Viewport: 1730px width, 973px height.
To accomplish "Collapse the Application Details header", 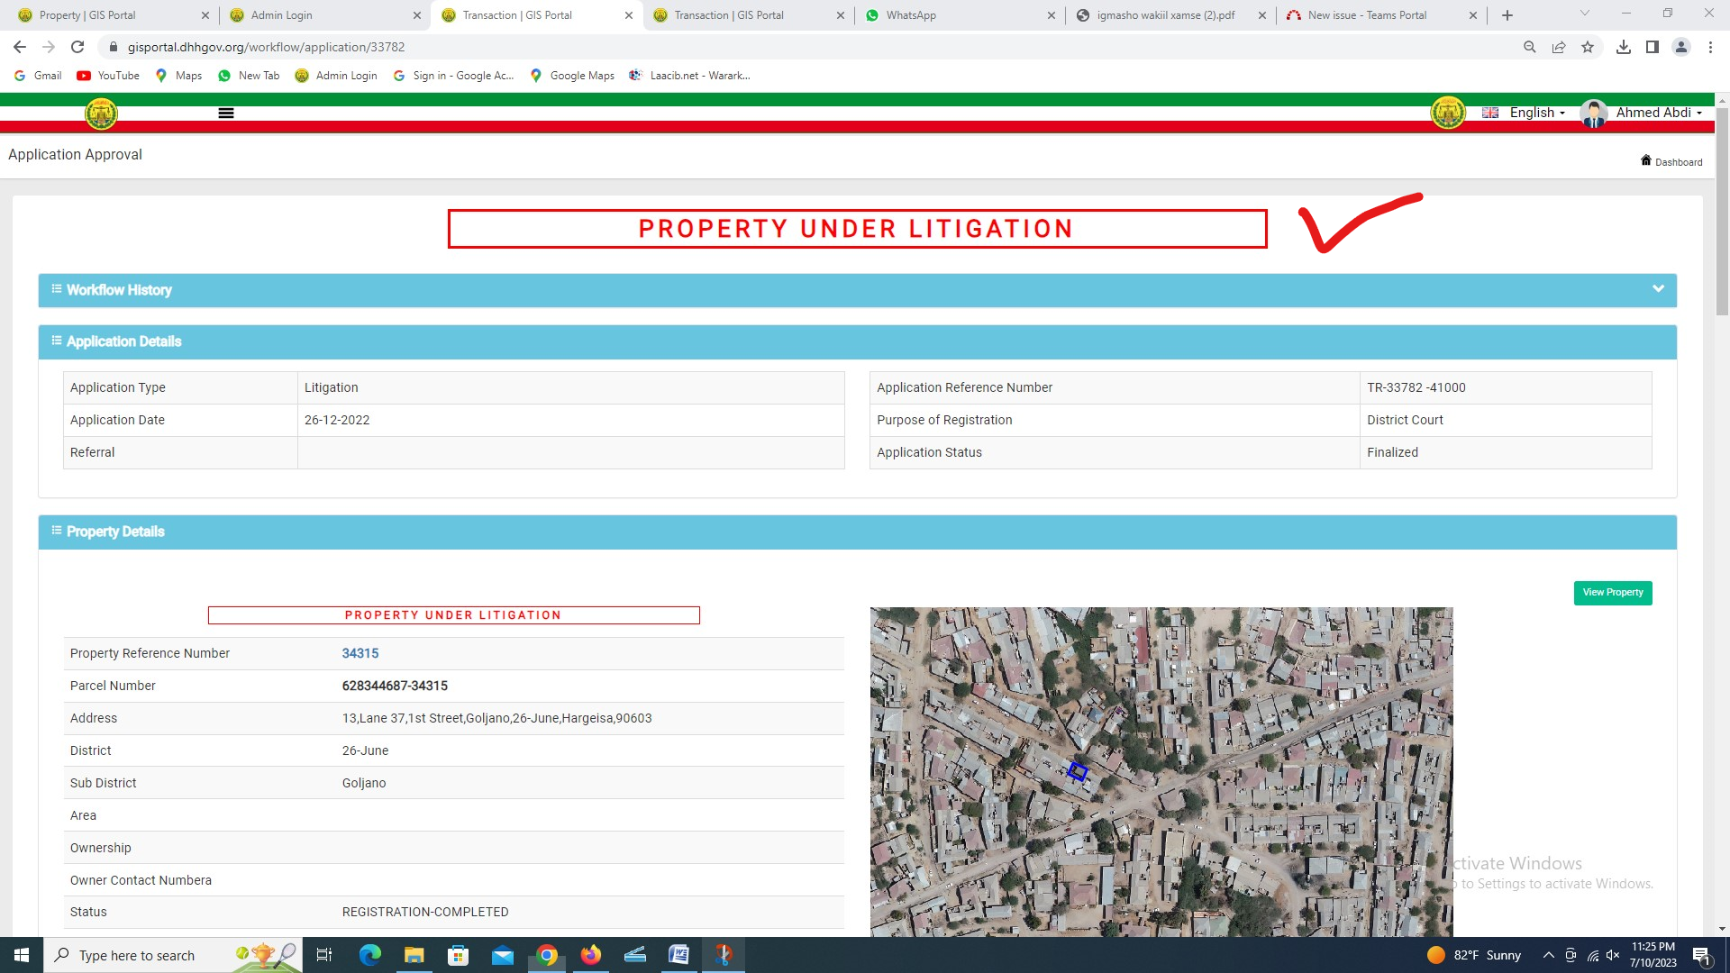I will 857,341.
